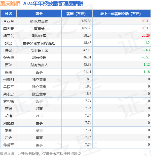Select the name 贾琳
Image resolution: width=151 pixels, height=156 pixels.
click(9, 65)
